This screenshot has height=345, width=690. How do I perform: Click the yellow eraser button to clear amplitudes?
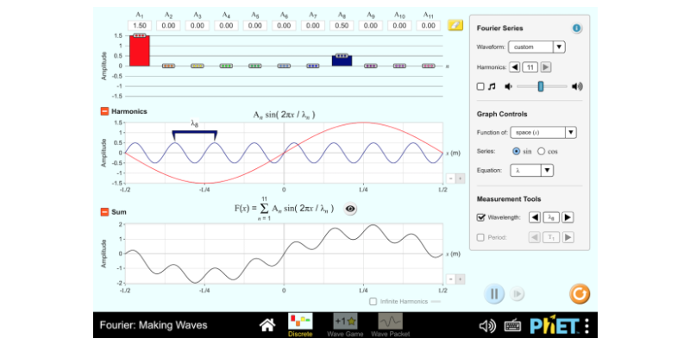pos(455,26)
